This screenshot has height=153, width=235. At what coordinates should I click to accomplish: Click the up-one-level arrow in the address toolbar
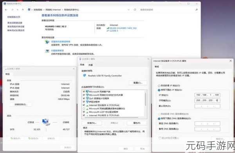tap(23, 10)
